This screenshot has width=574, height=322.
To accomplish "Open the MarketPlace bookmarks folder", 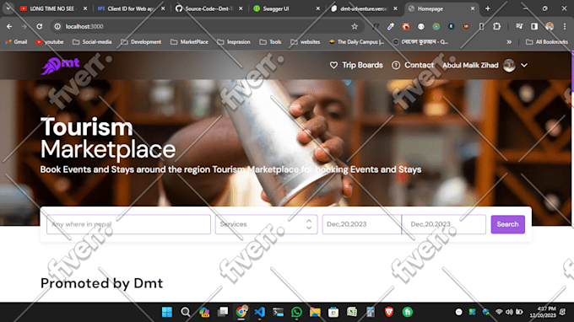I will coord(189,42).
